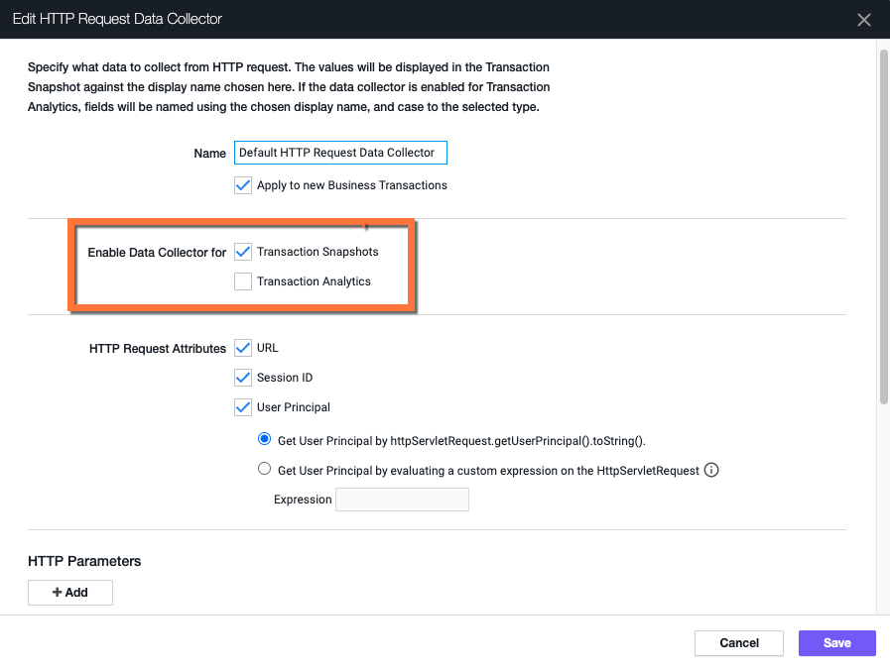Select getUserPrincipal().toString() radio option
Screen dimensions: 890x670
264,439
